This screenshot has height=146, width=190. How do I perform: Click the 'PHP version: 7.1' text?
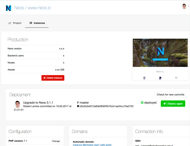tap(18, 141)
